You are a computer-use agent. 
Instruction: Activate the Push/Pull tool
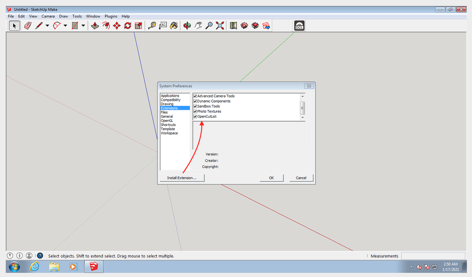click(x=95, y=26)
